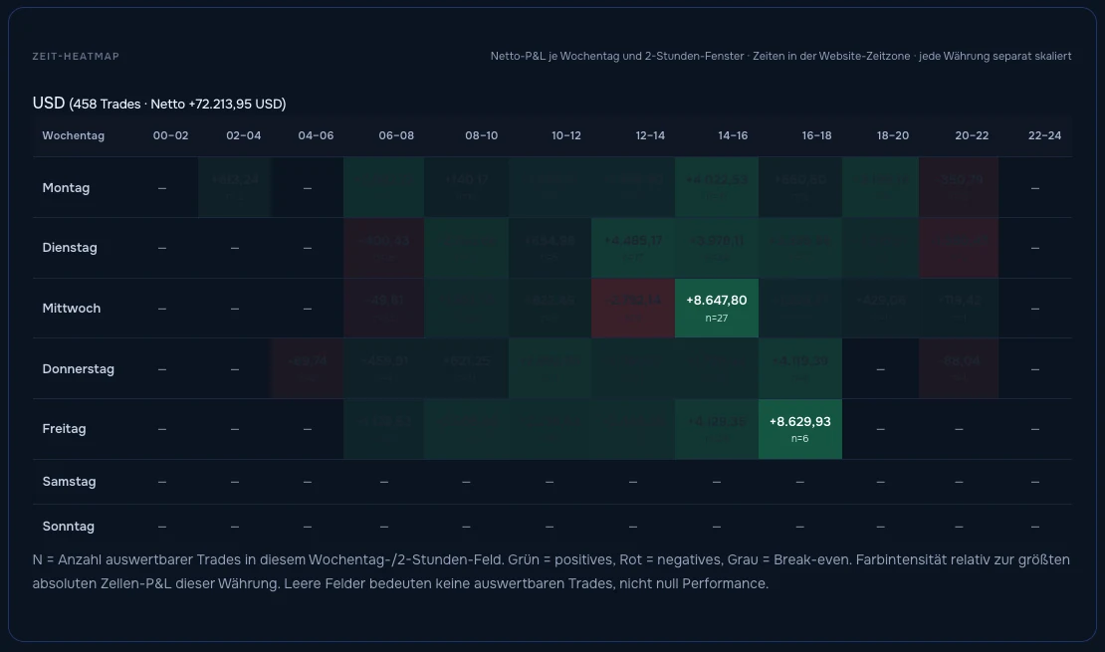Click the 10–12 column header
The image size is (1105, 652).
pos(565,135)
